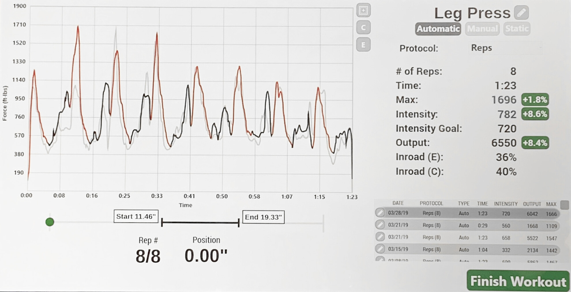This screenshot has width=571, height=292.
Task: Switch to Static mode
Action: [x=517, y=29]
